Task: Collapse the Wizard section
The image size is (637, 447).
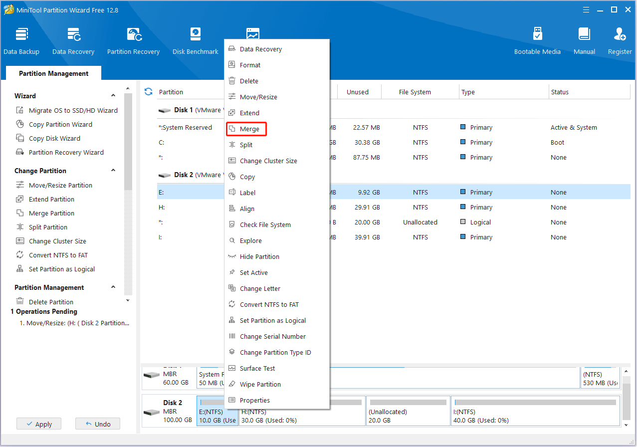Action: coord(113,96)
